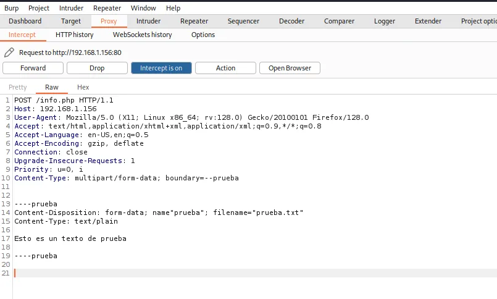Click the User-Agent header line
The width and height of the screenshot is (497, 299).
coord(191,117)
